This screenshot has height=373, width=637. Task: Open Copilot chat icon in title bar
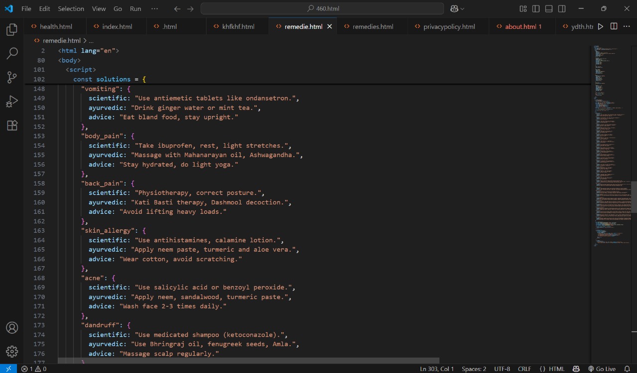pos(454,8)
